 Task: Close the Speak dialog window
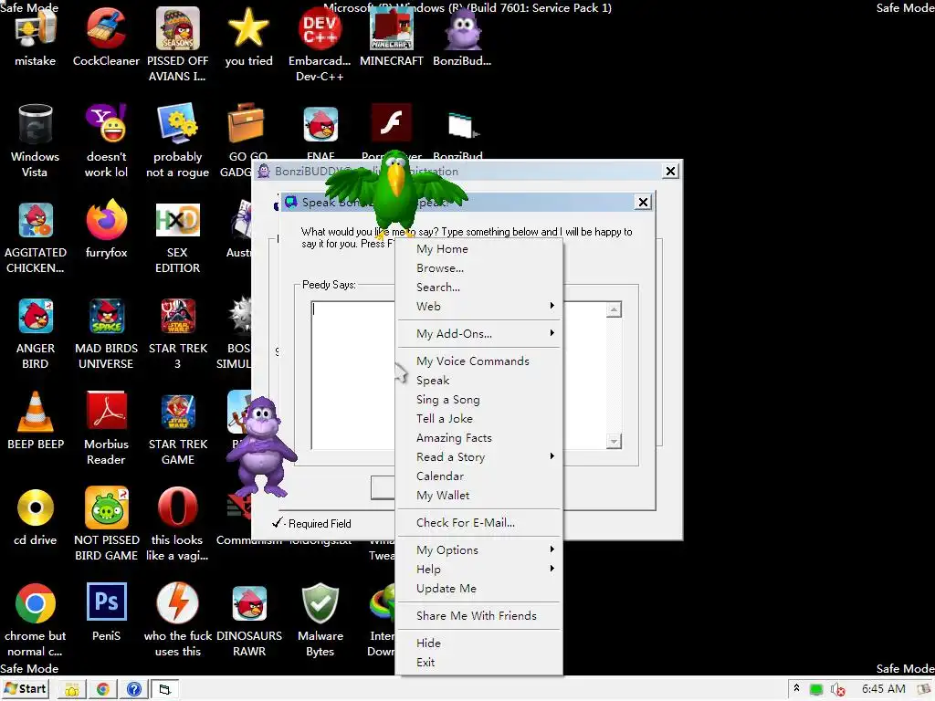[x=643, y=202]
